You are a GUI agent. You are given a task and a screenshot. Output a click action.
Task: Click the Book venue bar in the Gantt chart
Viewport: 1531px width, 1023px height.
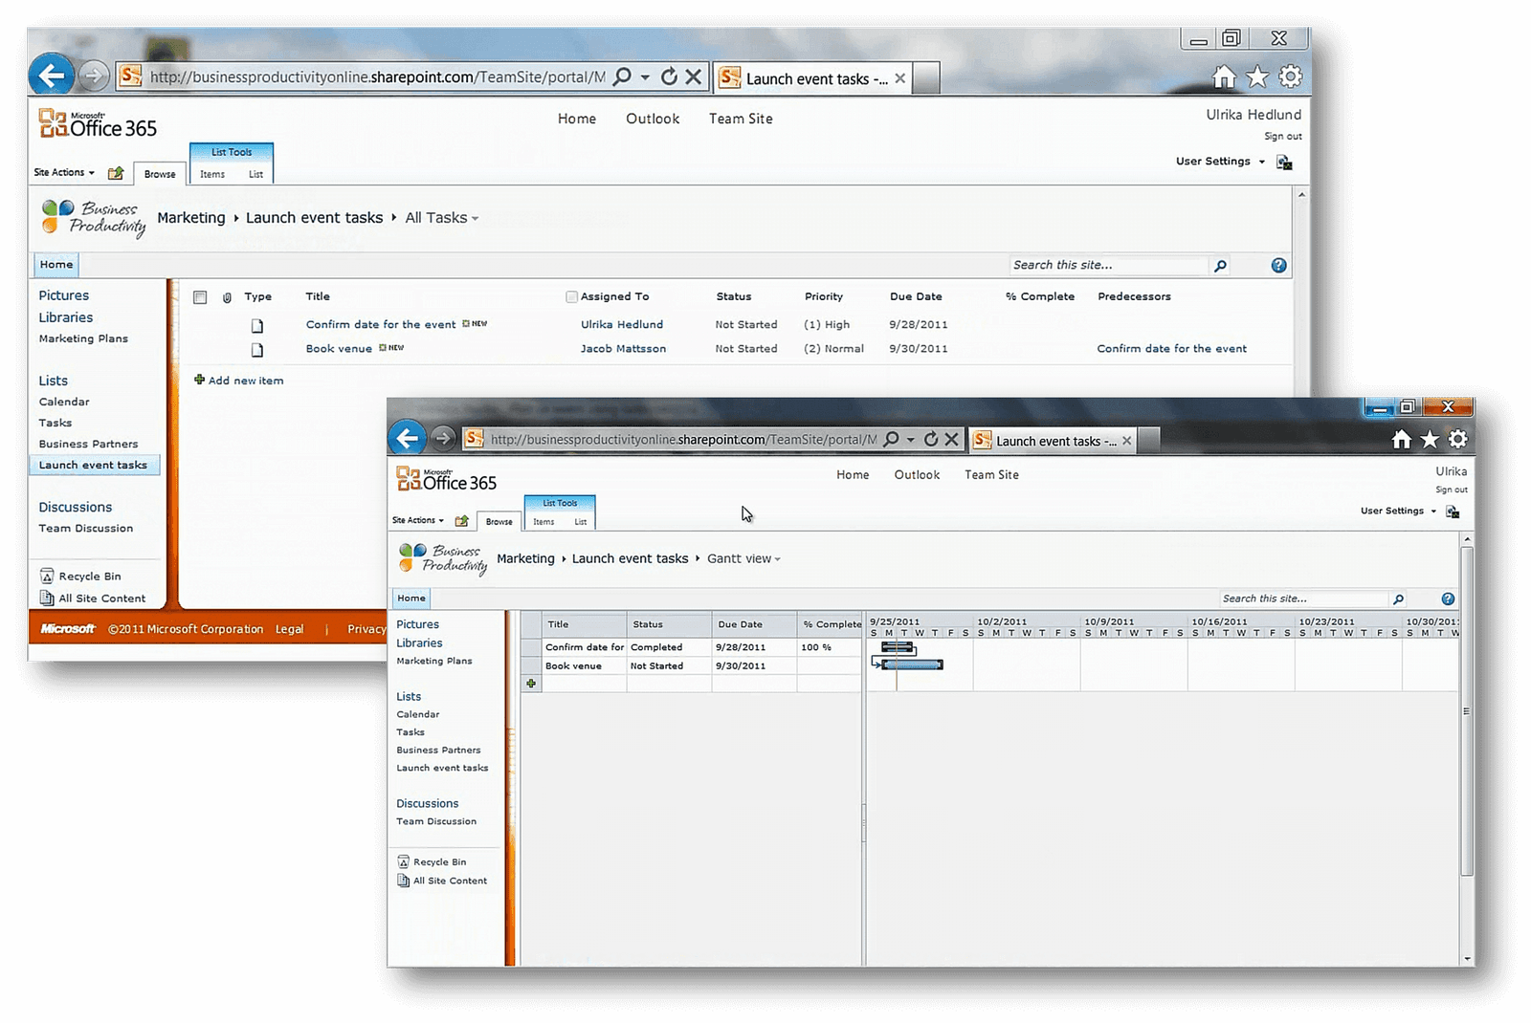tap(912, 664)
